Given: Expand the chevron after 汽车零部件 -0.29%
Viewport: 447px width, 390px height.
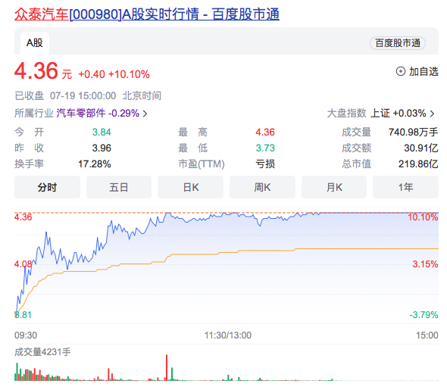Looking at the screenshot, I should [x=145, y=114].
